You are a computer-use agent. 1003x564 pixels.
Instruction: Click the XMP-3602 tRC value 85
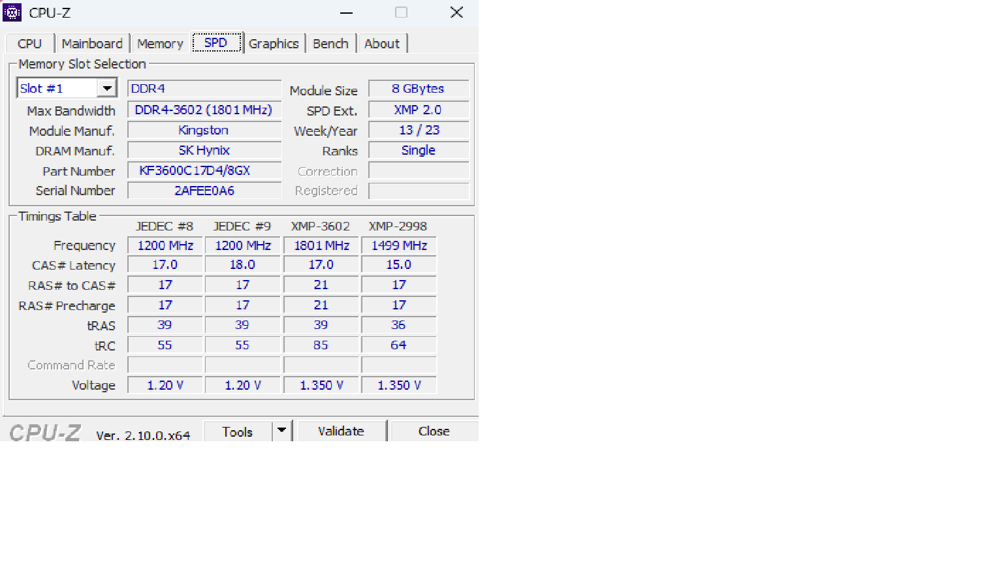coord(321,345)
